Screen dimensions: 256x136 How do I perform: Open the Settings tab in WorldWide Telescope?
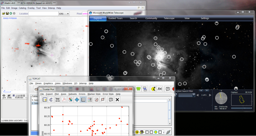tap(205, 18)
